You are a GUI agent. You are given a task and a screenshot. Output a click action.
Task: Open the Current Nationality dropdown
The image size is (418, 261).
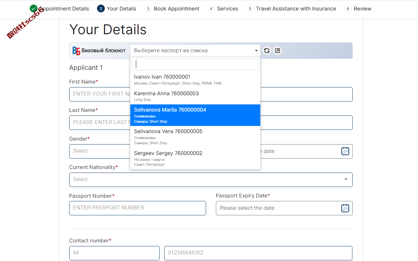[x=211, y=180]
